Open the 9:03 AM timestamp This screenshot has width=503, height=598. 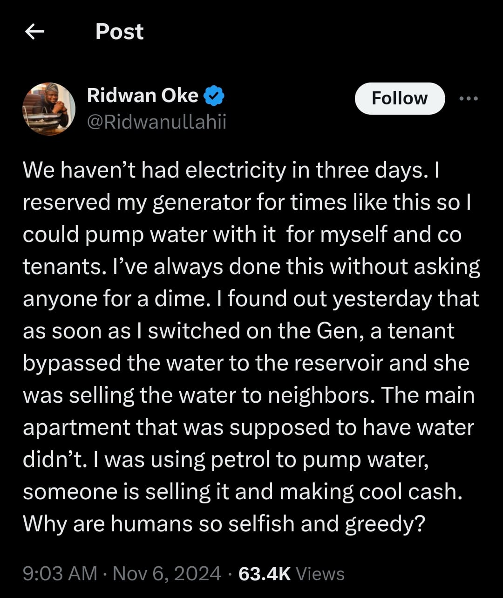60,573
